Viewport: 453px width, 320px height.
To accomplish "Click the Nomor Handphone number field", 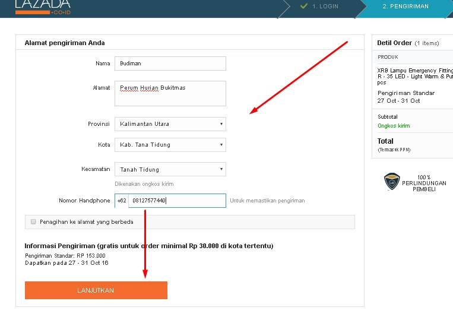I will click(x=177, y=201).
